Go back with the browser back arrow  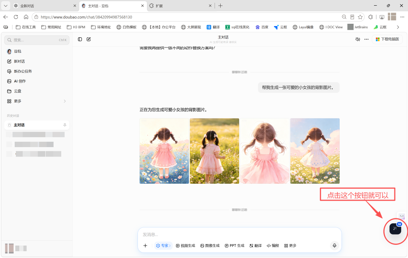pos(6,17)
